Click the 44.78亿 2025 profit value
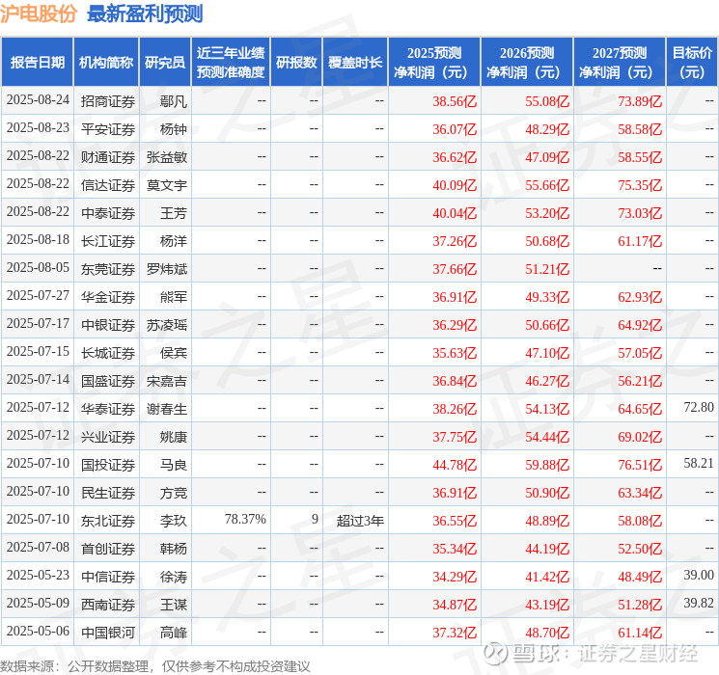Image resolution: width=719 pixels, height=675 pixels. [x=455, y=465]
